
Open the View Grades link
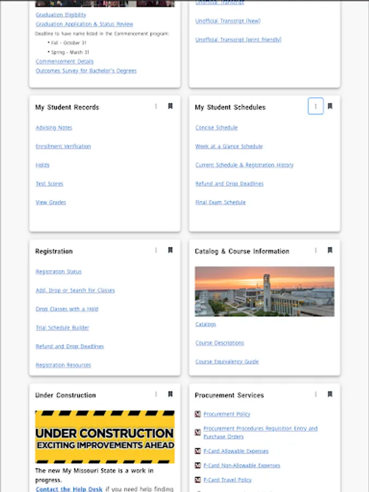pos(51,202)
